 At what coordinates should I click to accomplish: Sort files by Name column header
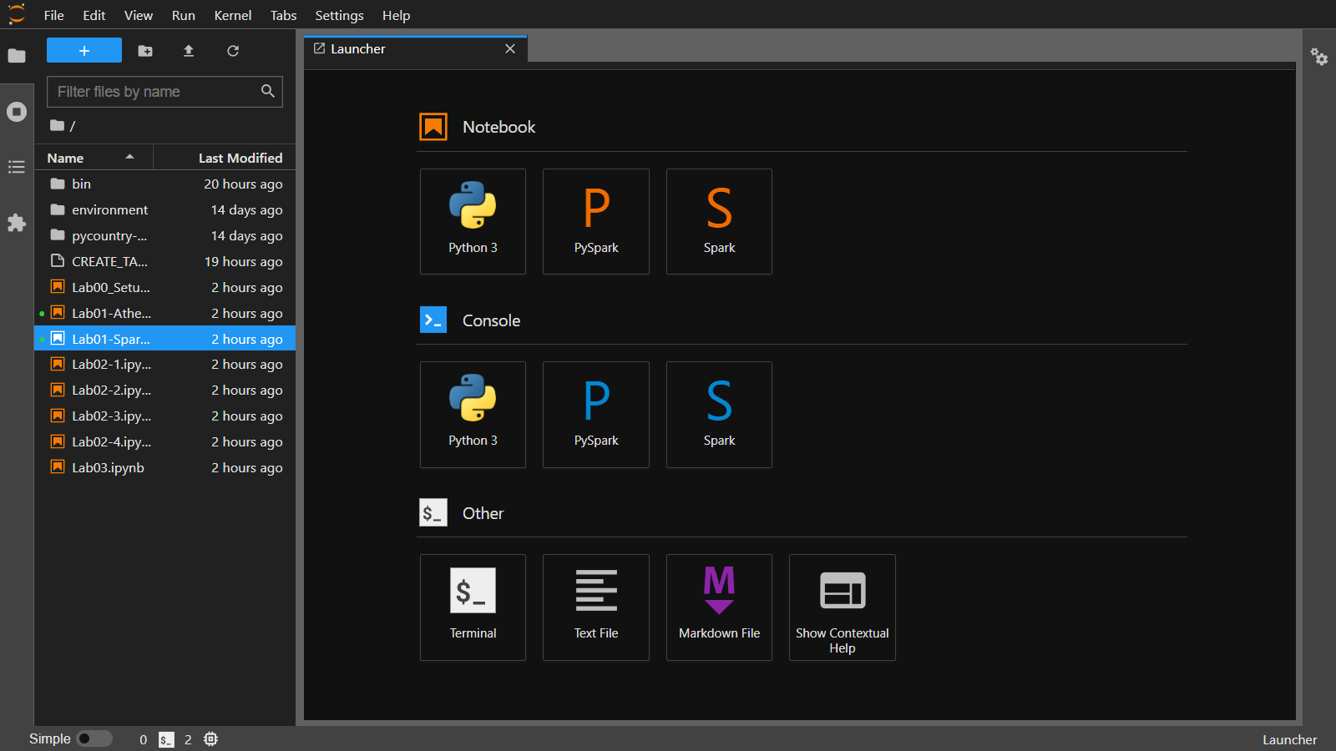pyautogui.click(x=66, y=158)
